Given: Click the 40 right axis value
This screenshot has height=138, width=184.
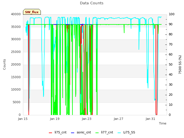Looking at the screenshot, I should click(x=170, y=75).
